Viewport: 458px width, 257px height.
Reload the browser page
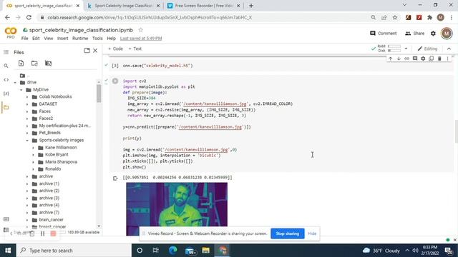point(29,17)
